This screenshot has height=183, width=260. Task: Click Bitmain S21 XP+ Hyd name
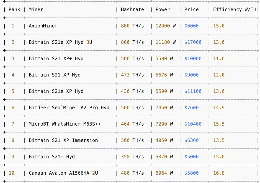(x=56, y=59)
